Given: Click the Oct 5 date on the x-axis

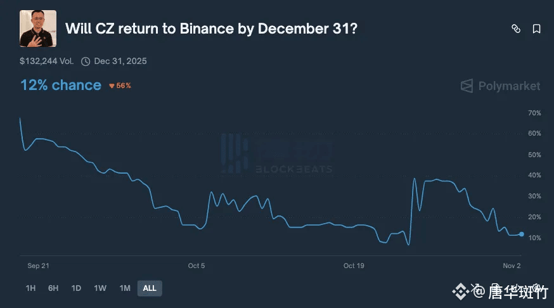Looking at the screenshot, I should (196, 266).
